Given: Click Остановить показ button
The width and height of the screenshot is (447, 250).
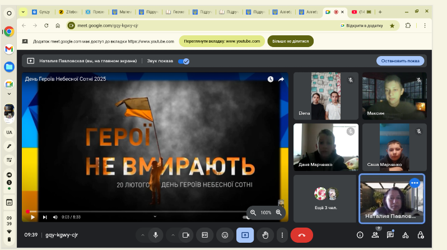Looking at the screenshot, I should coord(401,61).
